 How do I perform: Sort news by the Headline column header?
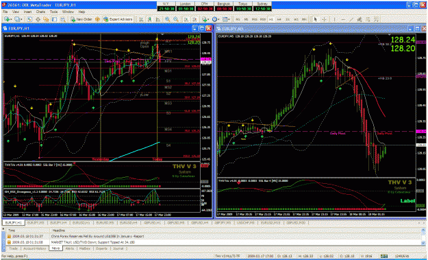[x=237, y=231]
